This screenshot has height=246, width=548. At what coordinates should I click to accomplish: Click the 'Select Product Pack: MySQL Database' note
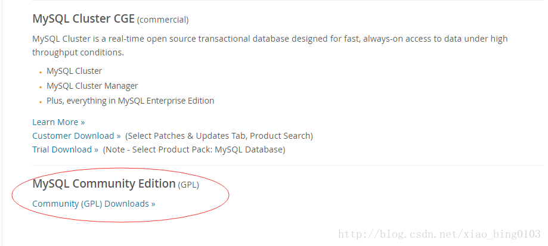pyautogui.click(x=194, y=150)
